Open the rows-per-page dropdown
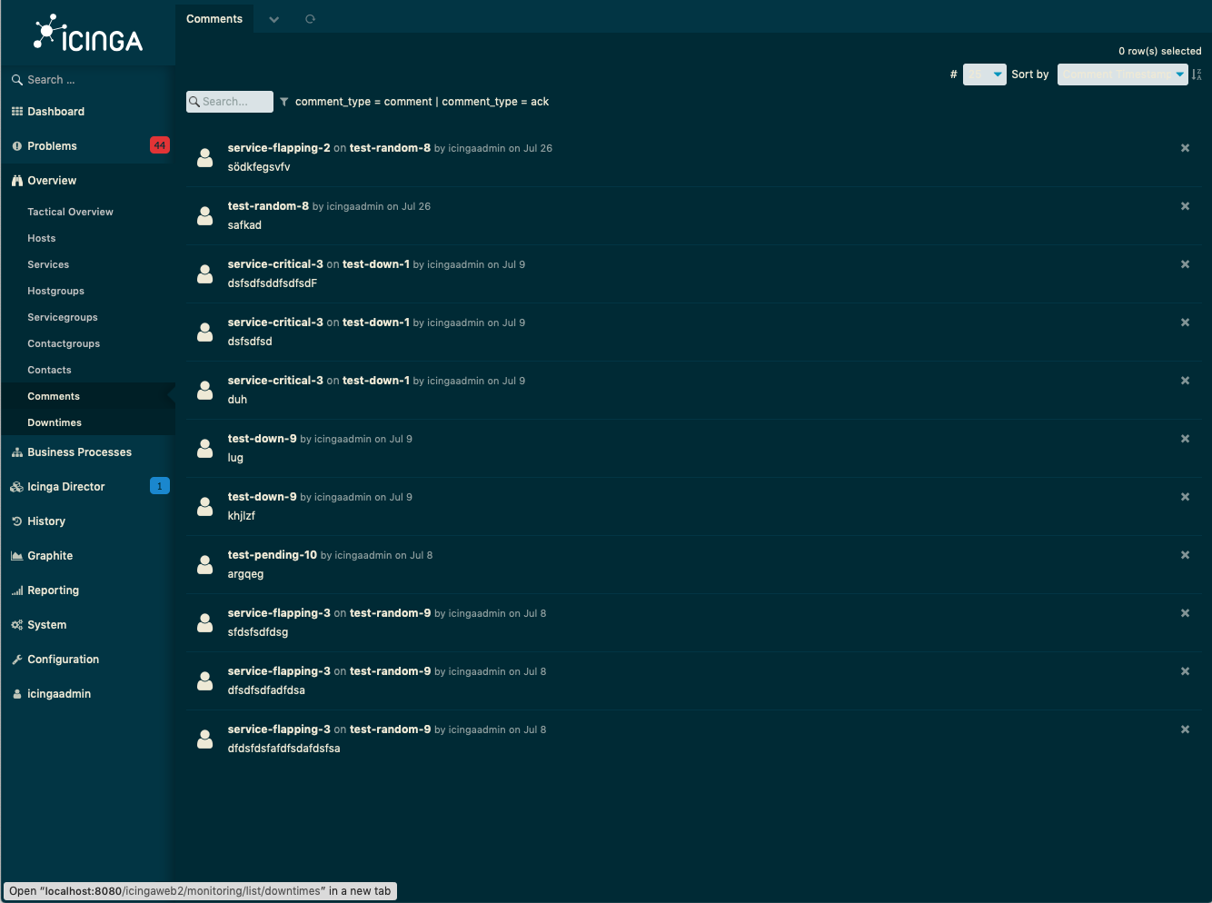The height and width of the screenshot is (903, 1212). tap(984, 74)
